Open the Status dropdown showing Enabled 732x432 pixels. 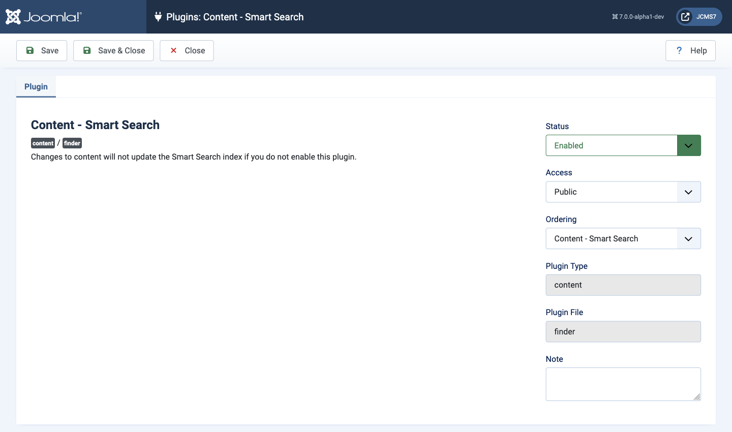[623, 145]
